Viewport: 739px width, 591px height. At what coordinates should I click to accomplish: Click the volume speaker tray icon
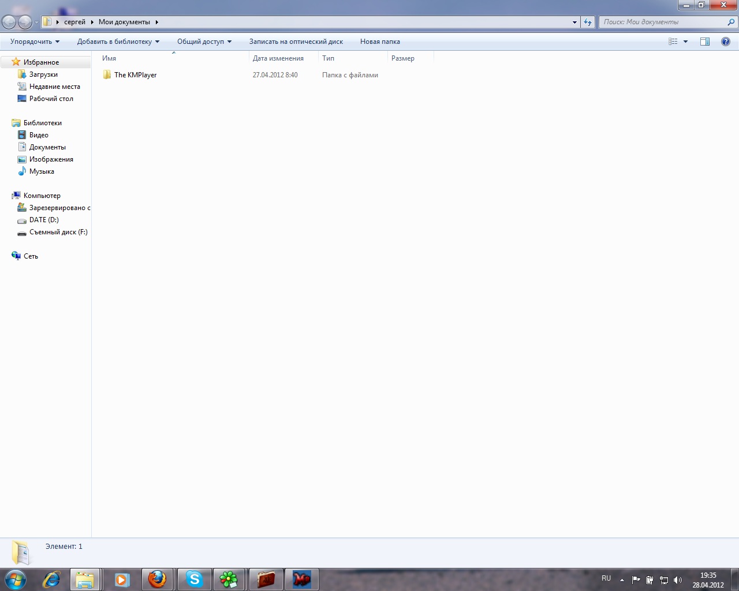tap(677, 580)
